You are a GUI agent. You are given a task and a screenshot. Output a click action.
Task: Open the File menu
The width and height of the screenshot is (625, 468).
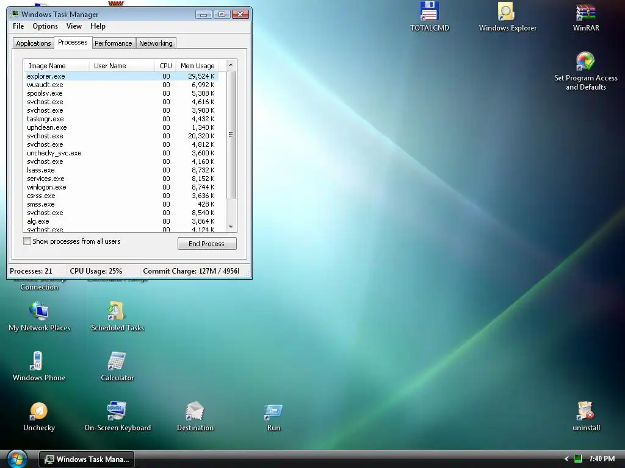tap(18, 26)
